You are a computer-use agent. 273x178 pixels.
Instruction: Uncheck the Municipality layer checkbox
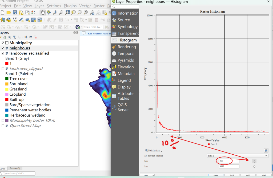click(3, 43)
